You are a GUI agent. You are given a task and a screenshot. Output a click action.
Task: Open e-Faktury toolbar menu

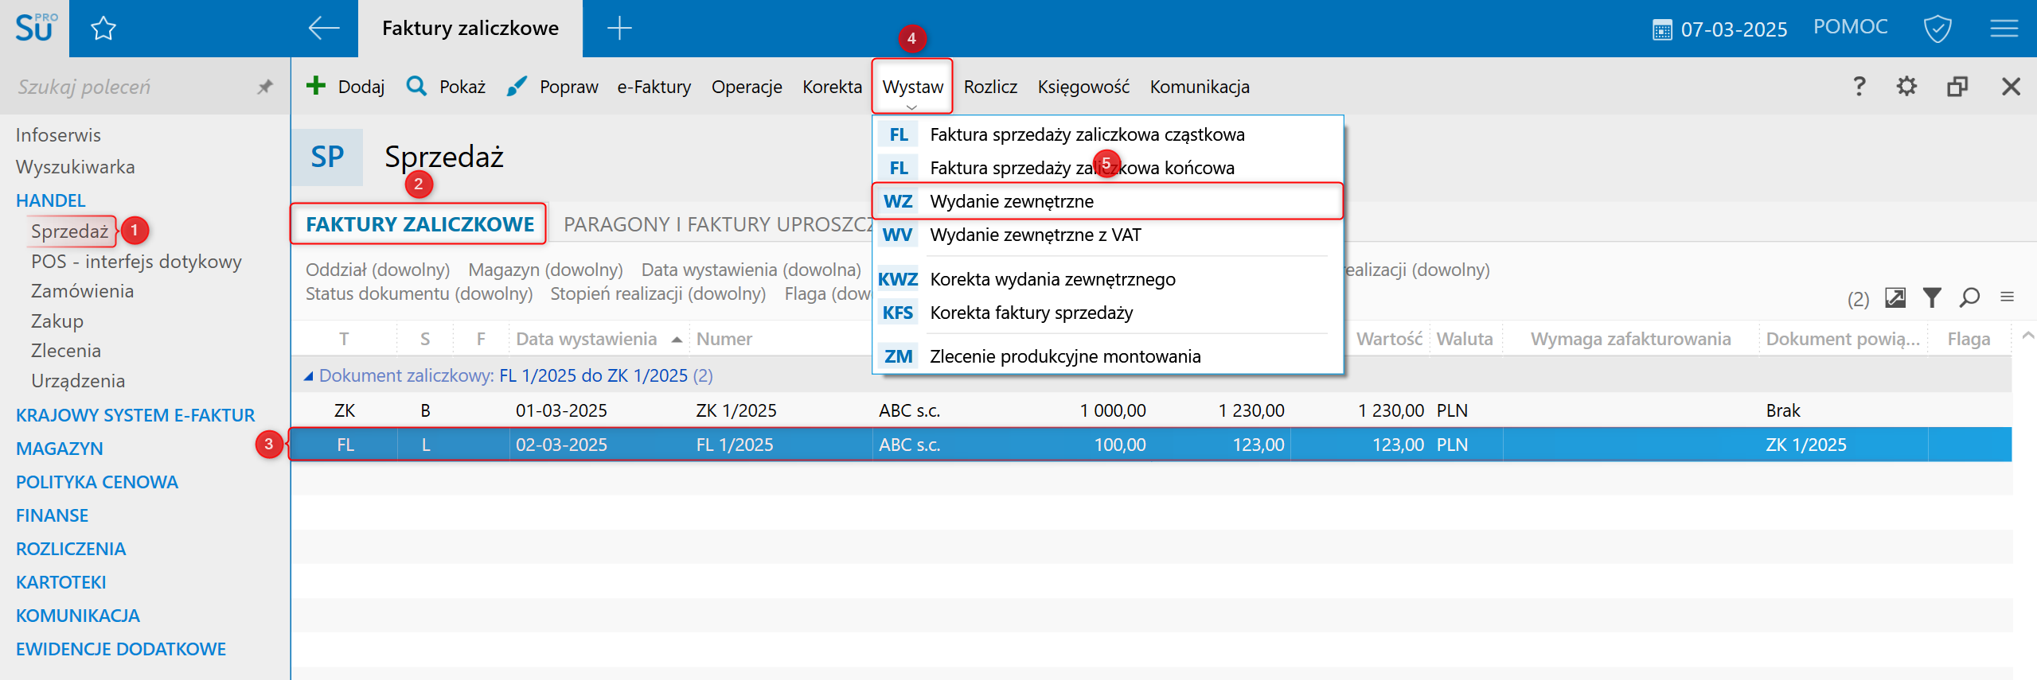(654, 87)
